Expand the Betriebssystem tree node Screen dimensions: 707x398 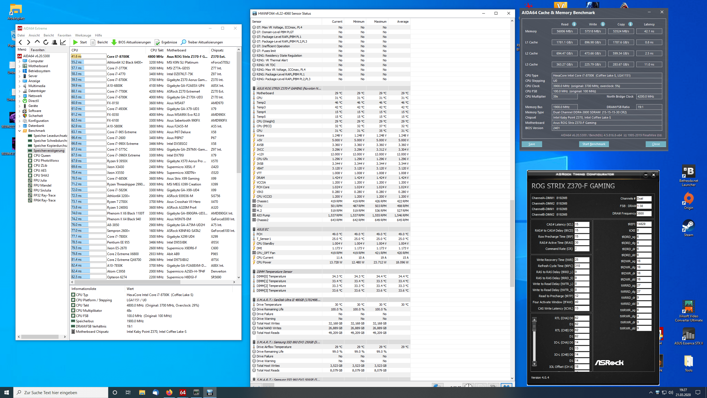point(20,71)
